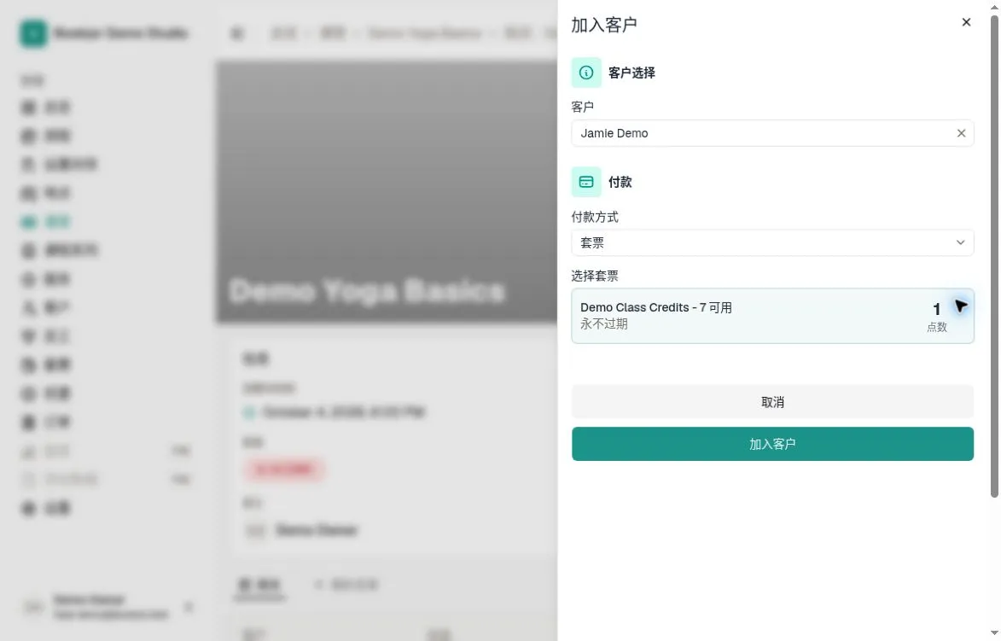Select the Demo Class Credits package
1001x641 pixels.
pyautogui.click(x=772, y=316)
